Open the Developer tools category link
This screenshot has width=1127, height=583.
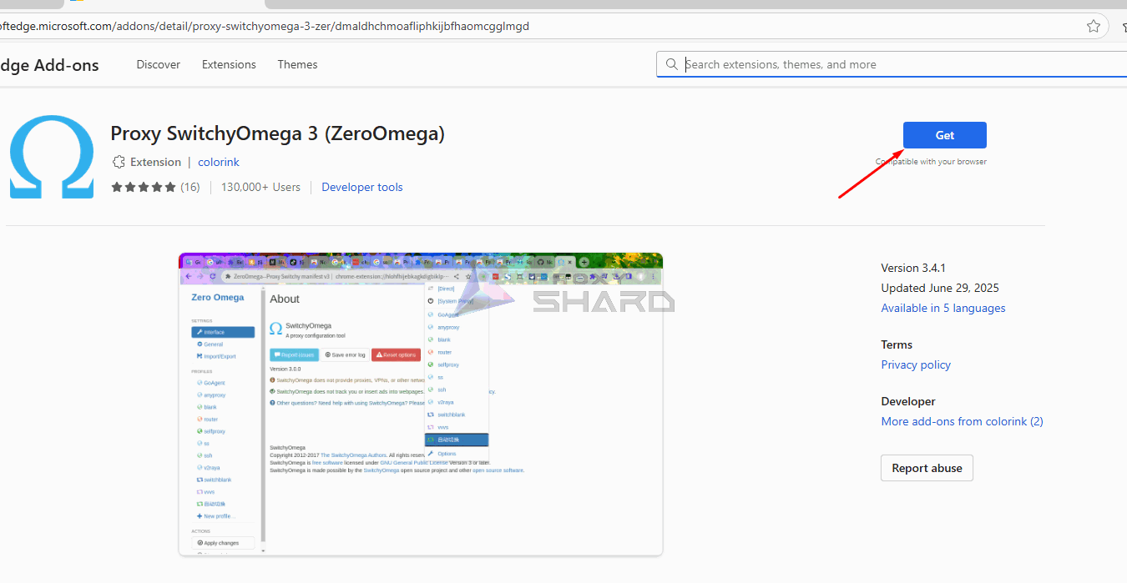[362, 187]
